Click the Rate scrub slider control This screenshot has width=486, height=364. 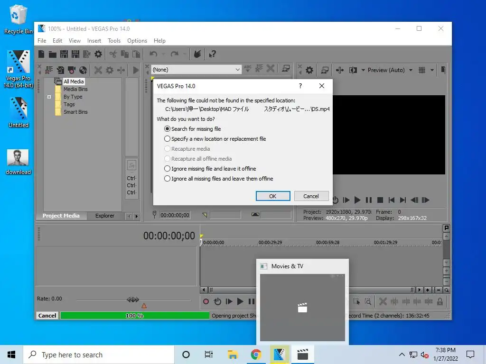[x=133, y=300]
